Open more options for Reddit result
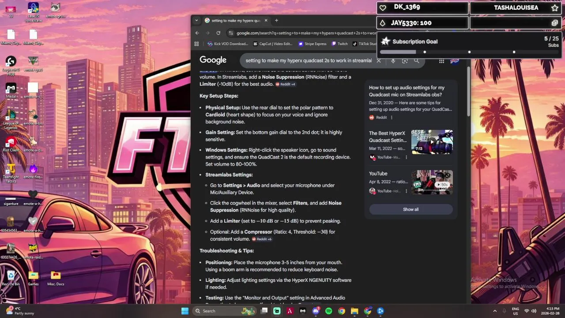 click(x=392, y=117)
